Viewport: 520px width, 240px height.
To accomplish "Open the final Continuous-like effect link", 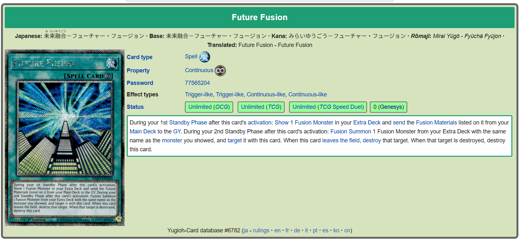I will coord(308,94).
